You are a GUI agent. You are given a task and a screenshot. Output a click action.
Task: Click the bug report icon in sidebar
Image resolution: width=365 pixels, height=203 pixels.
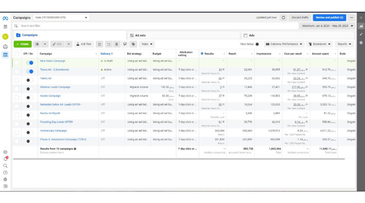(5, 179)
